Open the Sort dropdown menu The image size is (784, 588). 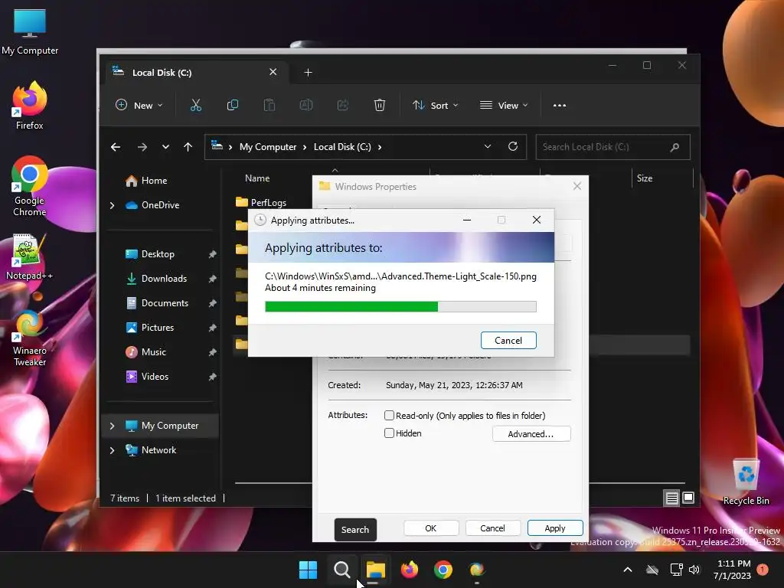(x=435, y=106)
